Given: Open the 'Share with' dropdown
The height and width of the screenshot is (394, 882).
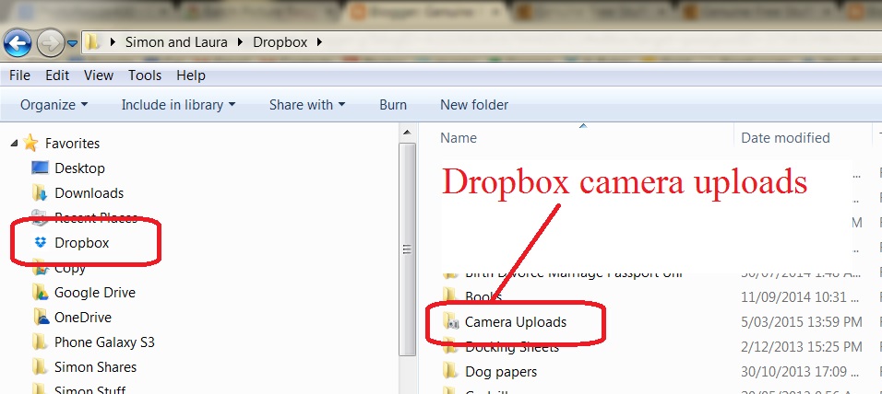Looking at the screenshot, I should coord(307,105).
